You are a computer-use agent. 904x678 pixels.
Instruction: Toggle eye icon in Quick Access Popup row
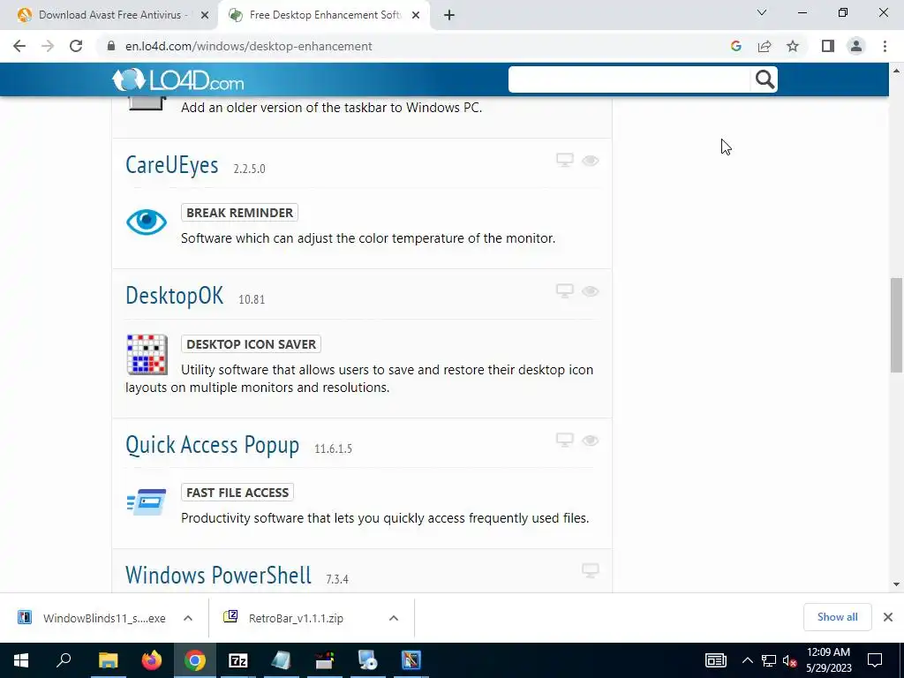tap(590, 441)
